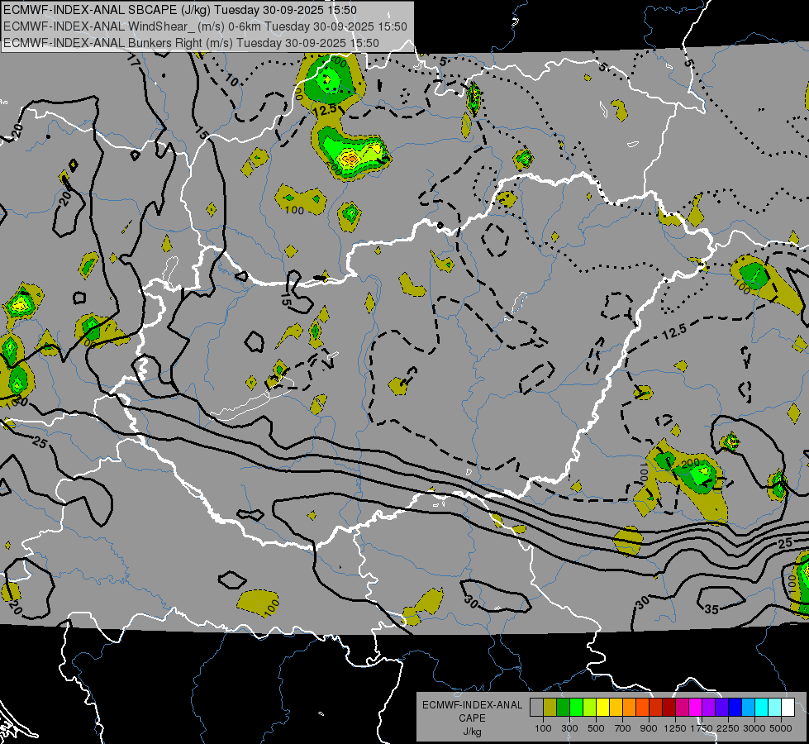The height and width of the screenshot is (744, 809).
Task: Click the dark red legend swatch
Action: click(x=669, y=708)
